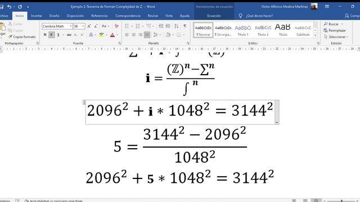Open the Revisar tab

click(x=153, y=16)
